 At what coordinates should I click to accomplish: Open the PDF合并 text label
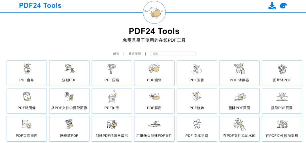coord(27,80)
